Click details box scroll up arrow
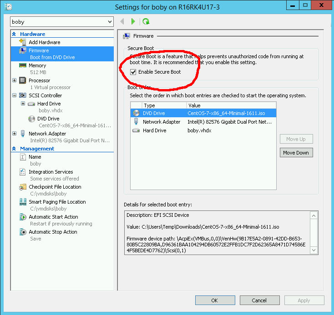The width and height of the screenshot is (334, 315). [x=314, y=215]
